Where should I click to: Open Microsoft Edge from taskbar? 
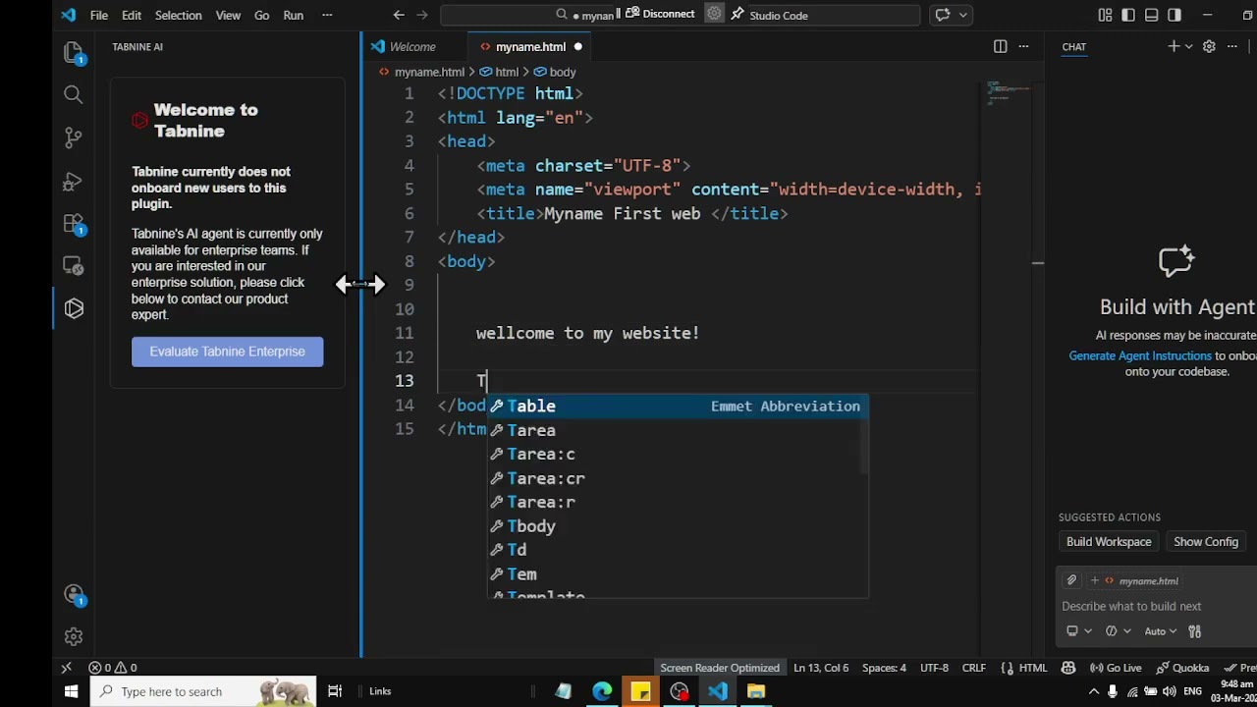[602, 691]
